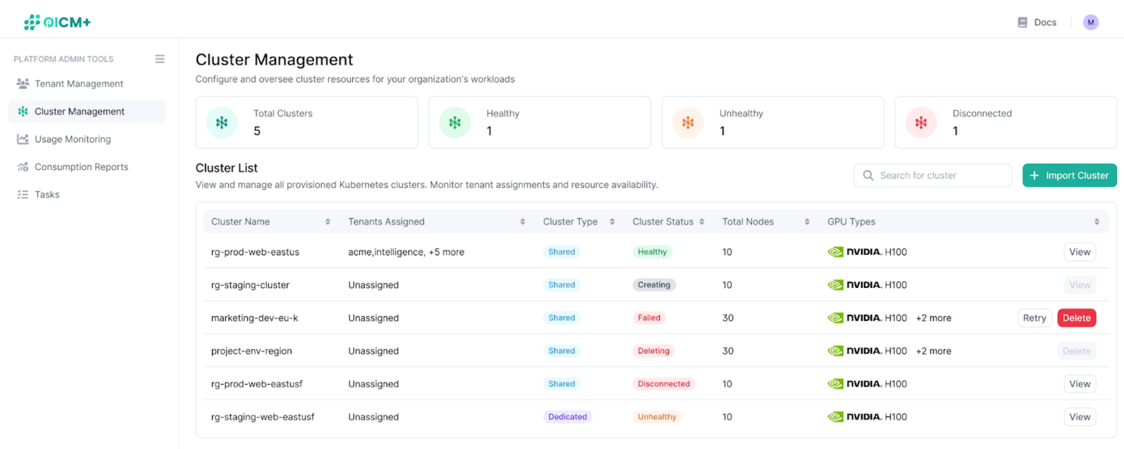
Task: Click the magnifier icon in cluster search
Action: coord(868,175)
